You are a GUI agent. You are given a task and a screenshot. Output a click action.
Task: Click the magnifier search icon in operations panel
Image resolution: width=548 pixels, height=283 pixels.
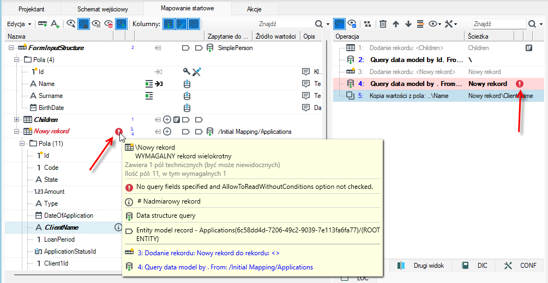coord(532,24)
